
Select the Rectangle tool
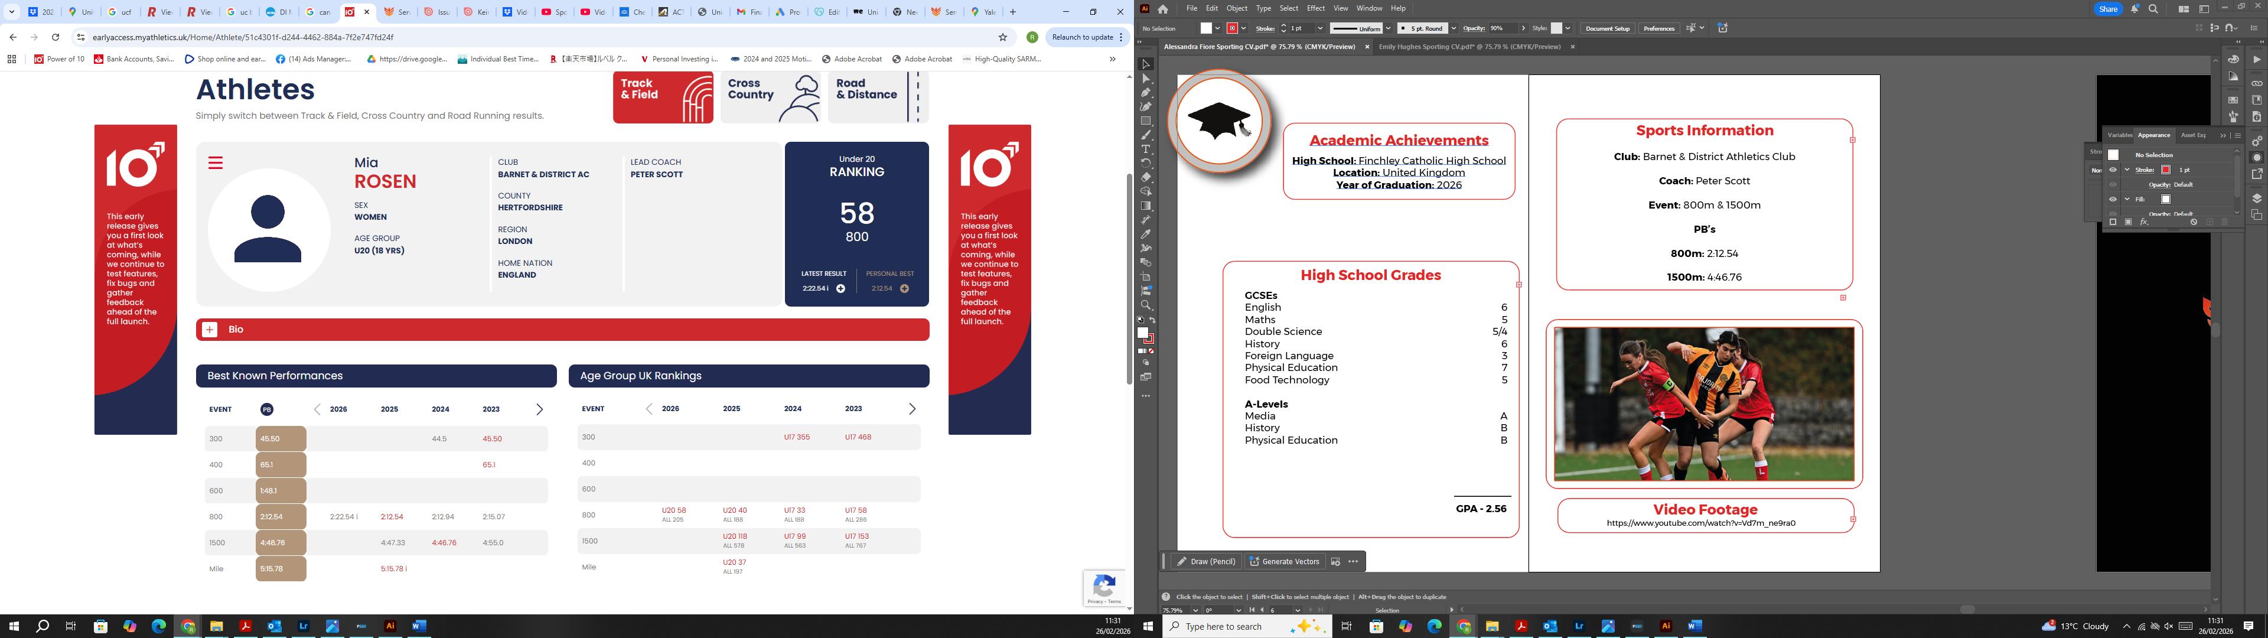(1145, 121)
